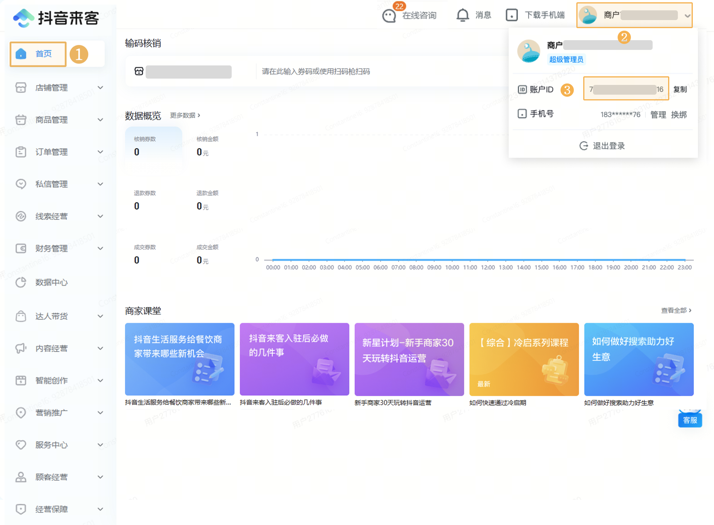Open the 顾客经营 menu label
This screenshot has height=525, width=714.
point(51,477)
